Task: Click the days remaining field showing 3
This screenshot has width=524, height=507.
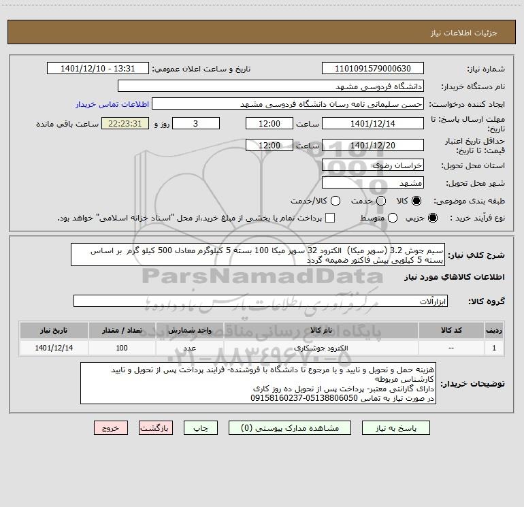Action: (x=196, y=123)
